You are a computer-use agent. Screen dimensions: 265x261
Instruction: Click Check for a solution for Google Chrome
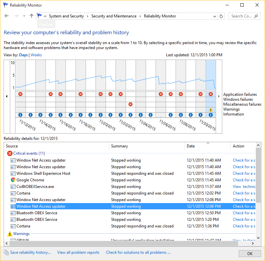244,180
